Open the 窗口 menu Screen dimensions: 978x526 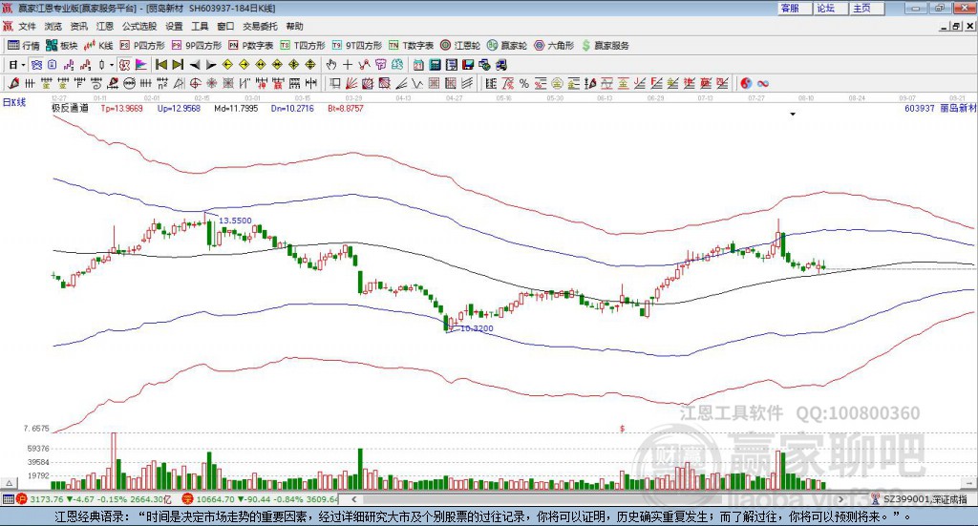pos(225,26)
